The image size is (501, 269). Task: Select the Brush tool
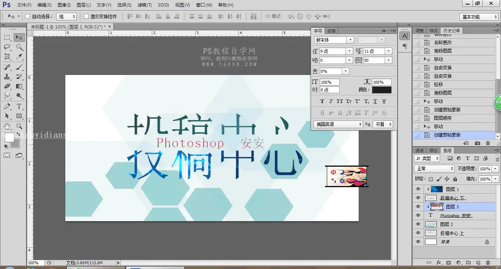[19, 67]
